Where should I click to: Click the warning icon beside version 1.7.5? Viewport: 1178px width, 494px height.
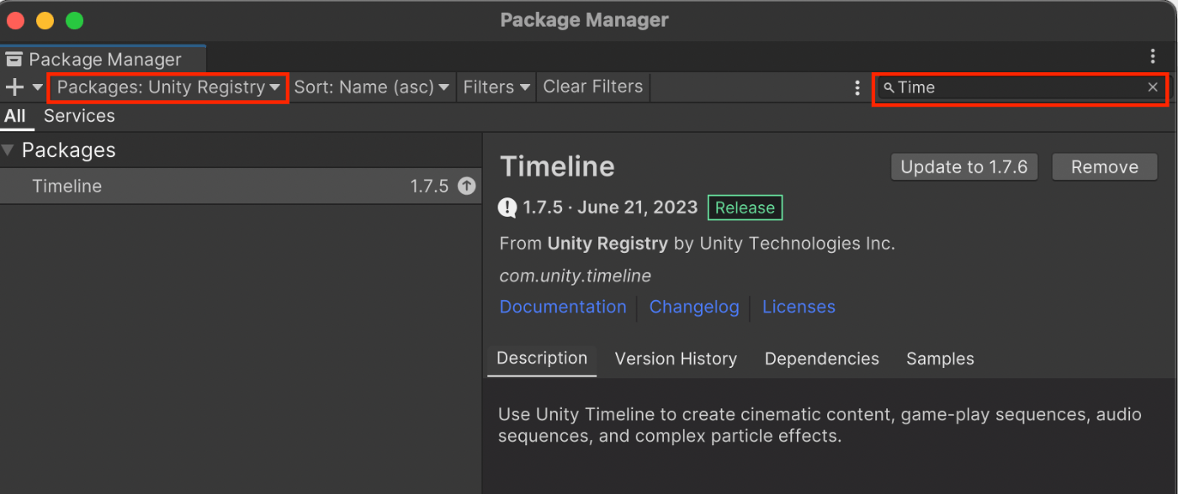tap(507, 208)
